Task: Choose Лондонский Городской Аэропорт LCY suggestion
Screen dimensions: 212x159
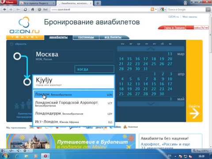Action: click(x=74, y=103)
